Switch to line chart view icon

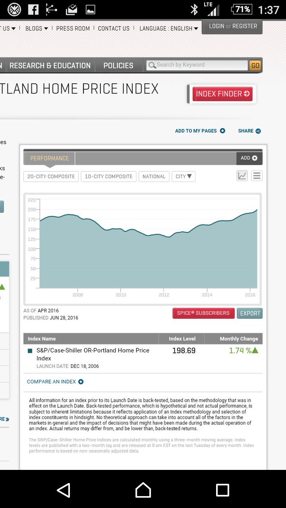pos(242,176)
